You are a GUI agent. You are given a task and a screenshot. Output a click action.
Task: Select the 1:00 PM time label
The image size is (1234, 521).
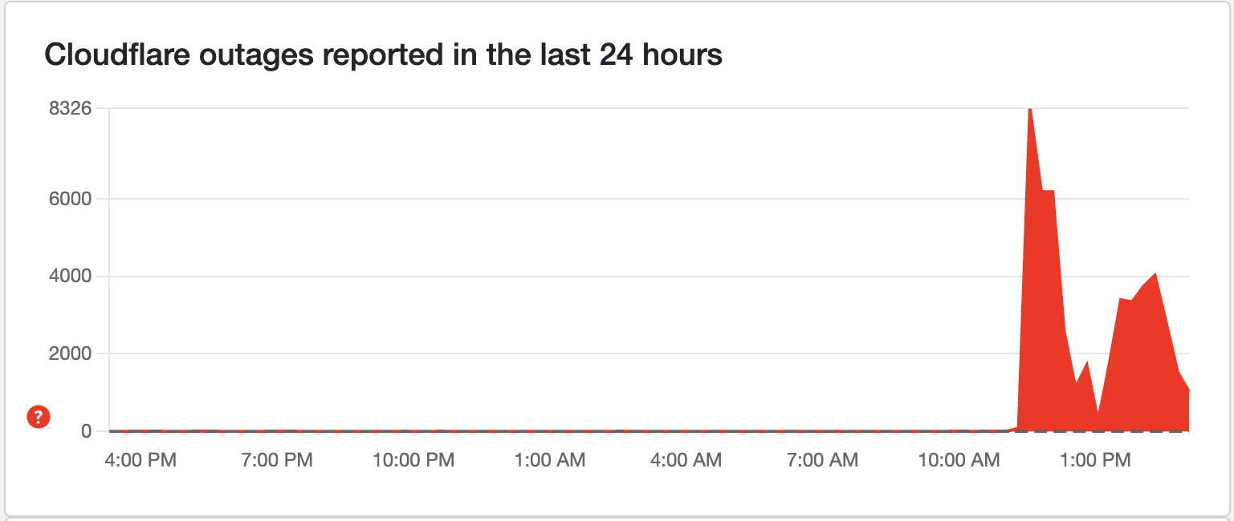(x=1094, y=460)
